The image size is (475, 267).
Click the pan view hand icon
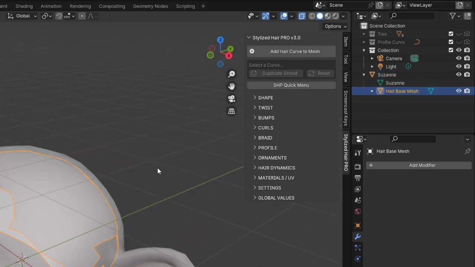click(232, 86)
